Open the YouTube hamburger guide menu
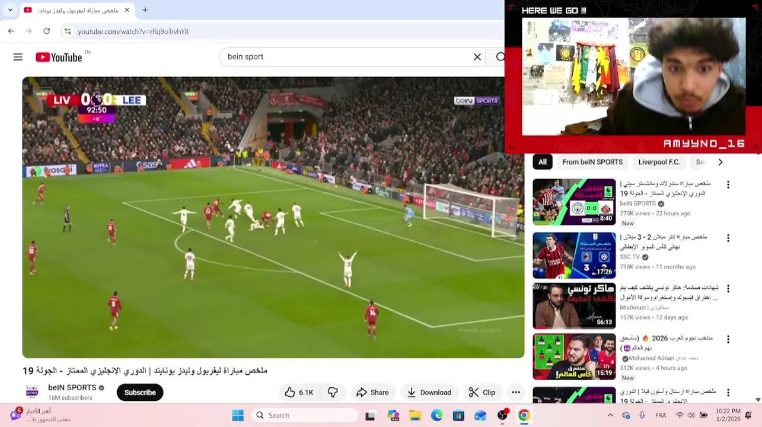The height and width of the screenshot is (427, 762). (18, 57)
